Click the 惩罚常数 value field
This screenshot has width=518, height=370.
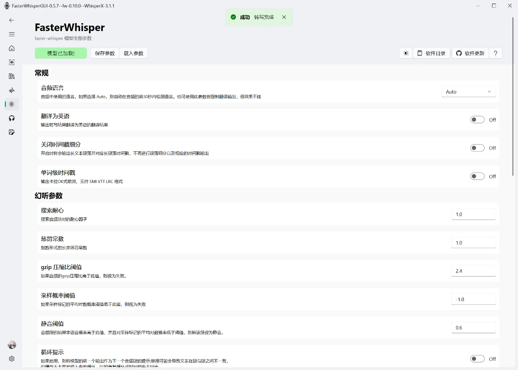tap(473, 243)
